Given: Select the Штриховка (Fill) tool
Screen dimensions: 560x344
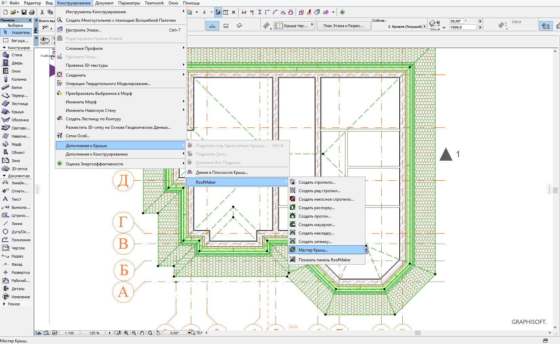Looking at the screenshot, I should [16, 216].
